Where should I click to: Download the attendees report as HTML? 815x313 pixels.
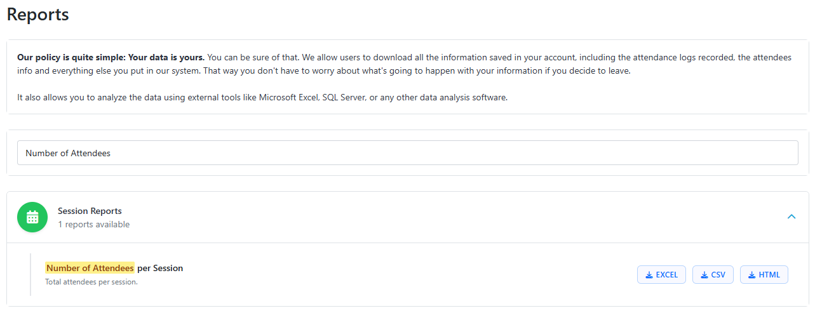[764, 275]
